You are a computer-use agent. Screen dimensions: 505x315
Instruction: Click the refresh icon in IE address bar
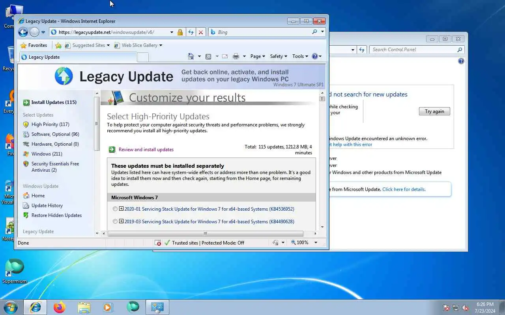pos(191,32)
